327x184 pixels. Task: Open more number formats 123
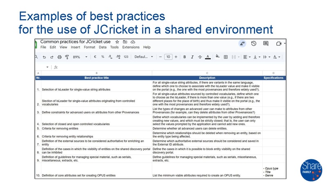tap(126, 57)
